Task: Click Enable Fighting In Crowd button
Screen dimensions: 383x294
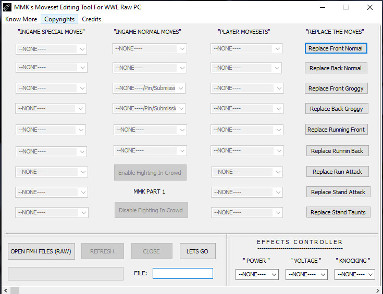Action: (150, 172)
